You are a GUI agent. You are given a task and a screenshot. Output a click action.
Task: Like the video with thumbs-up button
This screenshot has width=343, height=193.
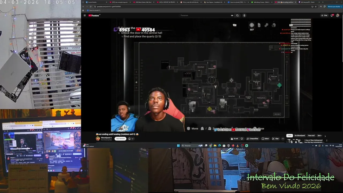234,139
